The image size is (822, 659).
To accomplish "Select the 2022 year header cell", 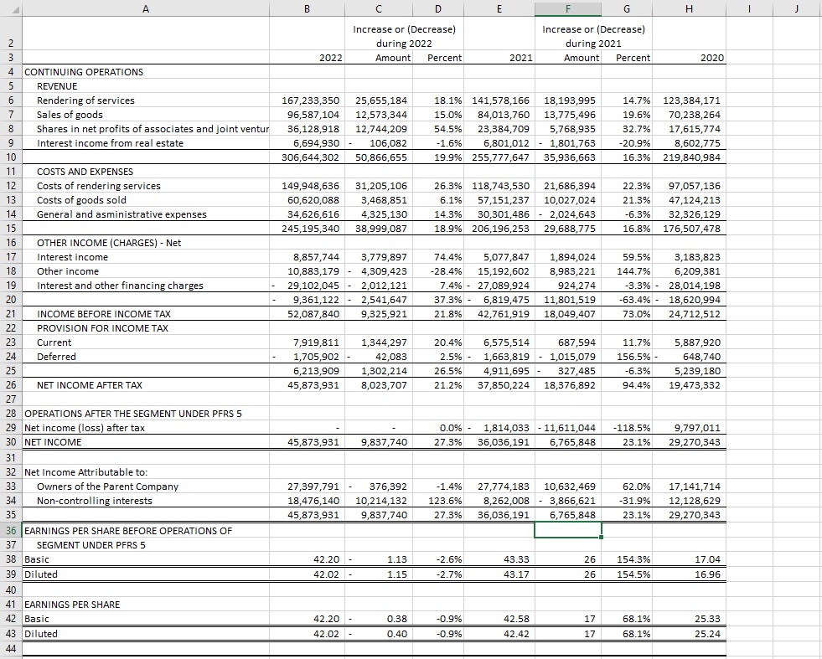I will click(308, 58).
